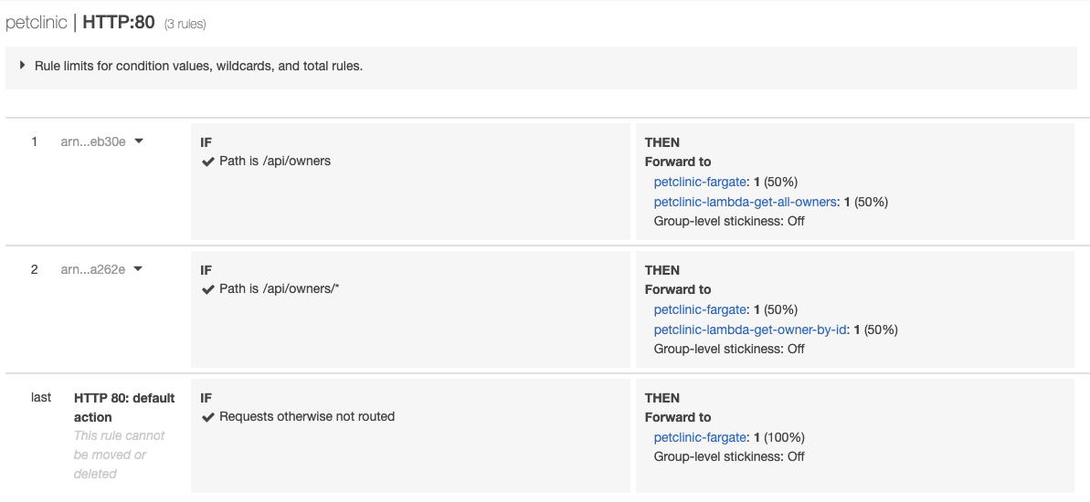This screenshot has width=1090, height=502.
Task: Click the HTTP 80: default action label
Action: tap(124, 407)
